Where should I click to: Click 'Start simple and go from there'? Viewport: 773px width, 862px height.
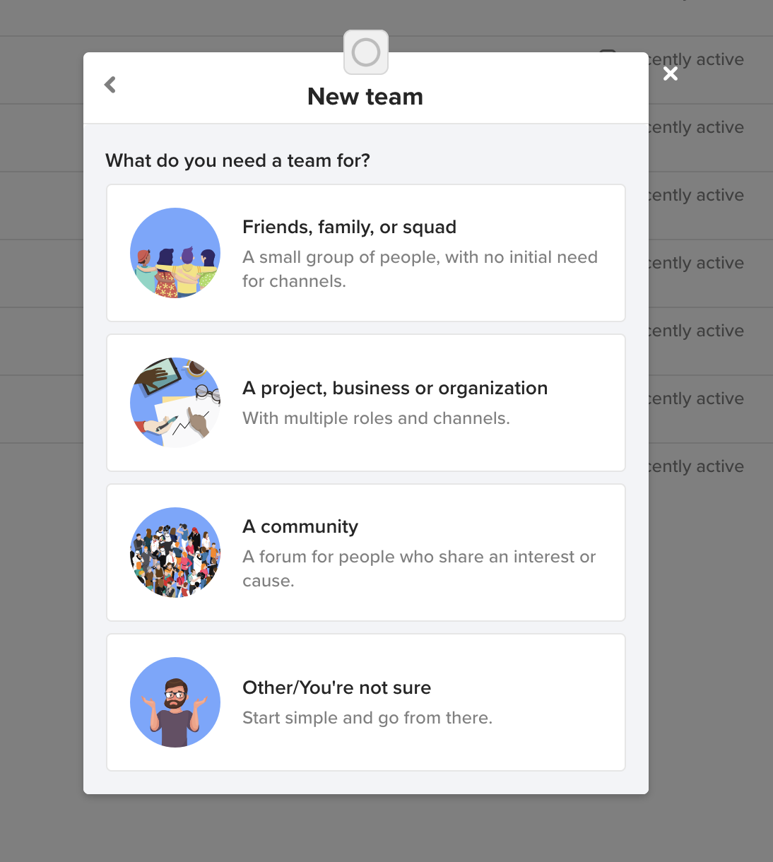coord(367,718)
